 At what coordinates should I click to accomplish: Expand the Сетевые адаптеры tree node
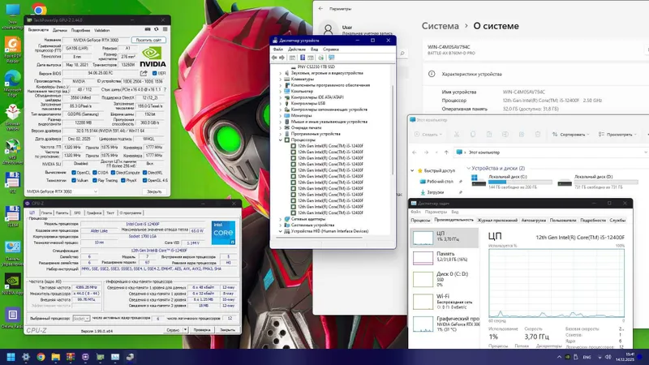pos(281,219)
